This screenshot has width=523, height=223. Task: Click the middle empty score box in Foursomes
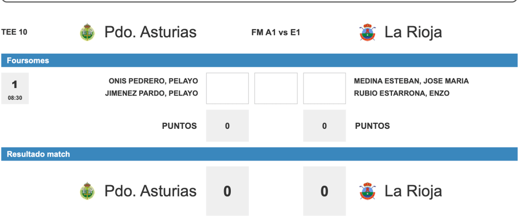tap(276, 88)
